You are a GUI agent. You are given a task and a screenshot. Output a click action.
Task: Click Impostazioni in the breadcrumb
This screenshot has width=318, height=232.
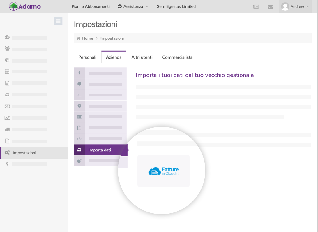112,38
